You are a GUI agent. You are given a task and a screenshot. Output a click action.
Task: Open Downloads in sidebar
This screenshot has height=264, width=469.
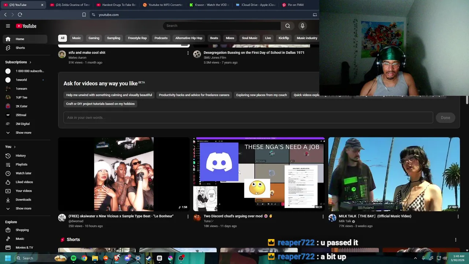[x=25, y=199]
